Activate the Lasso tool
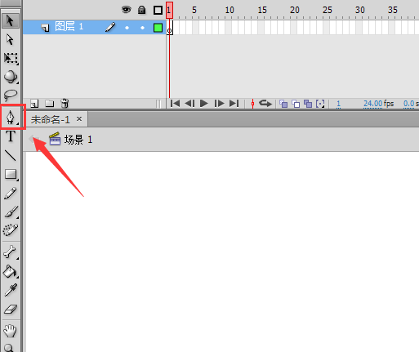 coord(11,96)
